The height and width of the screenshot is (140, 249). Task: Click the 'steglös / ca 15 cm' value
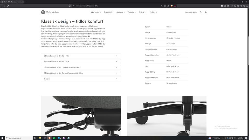click(x=173, y=55)
